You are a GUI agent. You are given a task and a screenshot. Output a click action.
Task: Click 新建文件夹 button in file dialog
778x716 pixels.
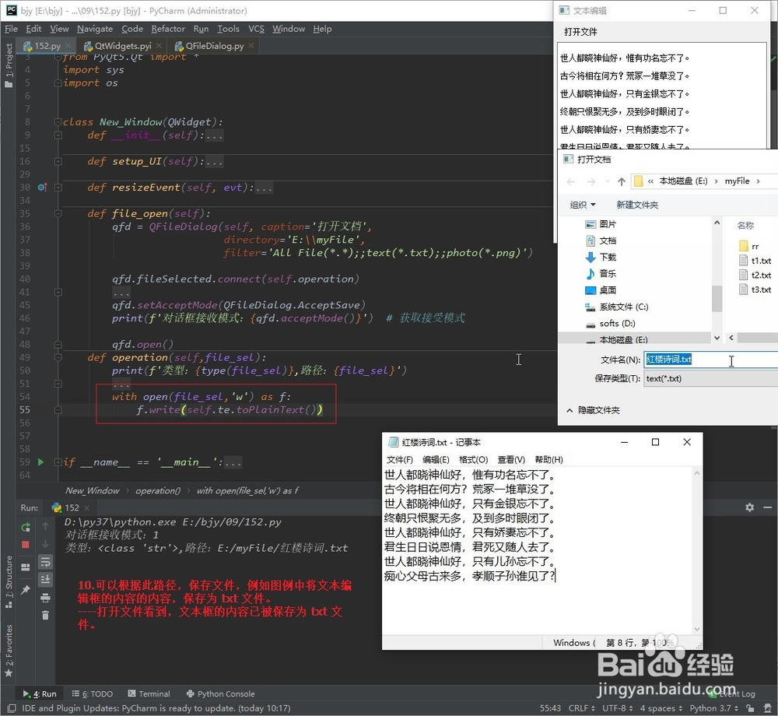[637, 205]
